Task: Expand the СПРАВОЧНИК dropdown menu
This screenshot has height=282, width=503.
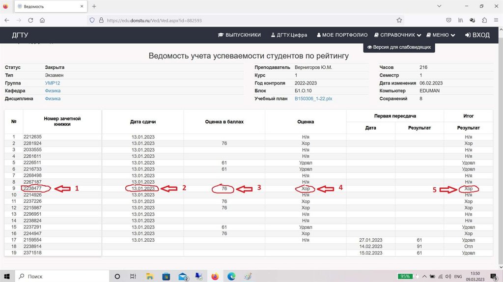Action: click(x=397, y=35)
